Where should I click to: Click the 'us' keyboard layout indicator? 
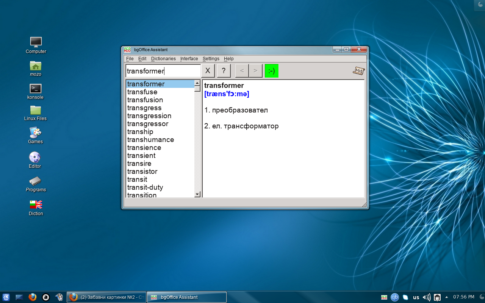416,297
